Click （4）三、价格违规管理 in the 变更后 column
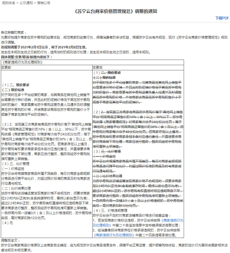The image size is (230, 253). click(x=110, y=210)
